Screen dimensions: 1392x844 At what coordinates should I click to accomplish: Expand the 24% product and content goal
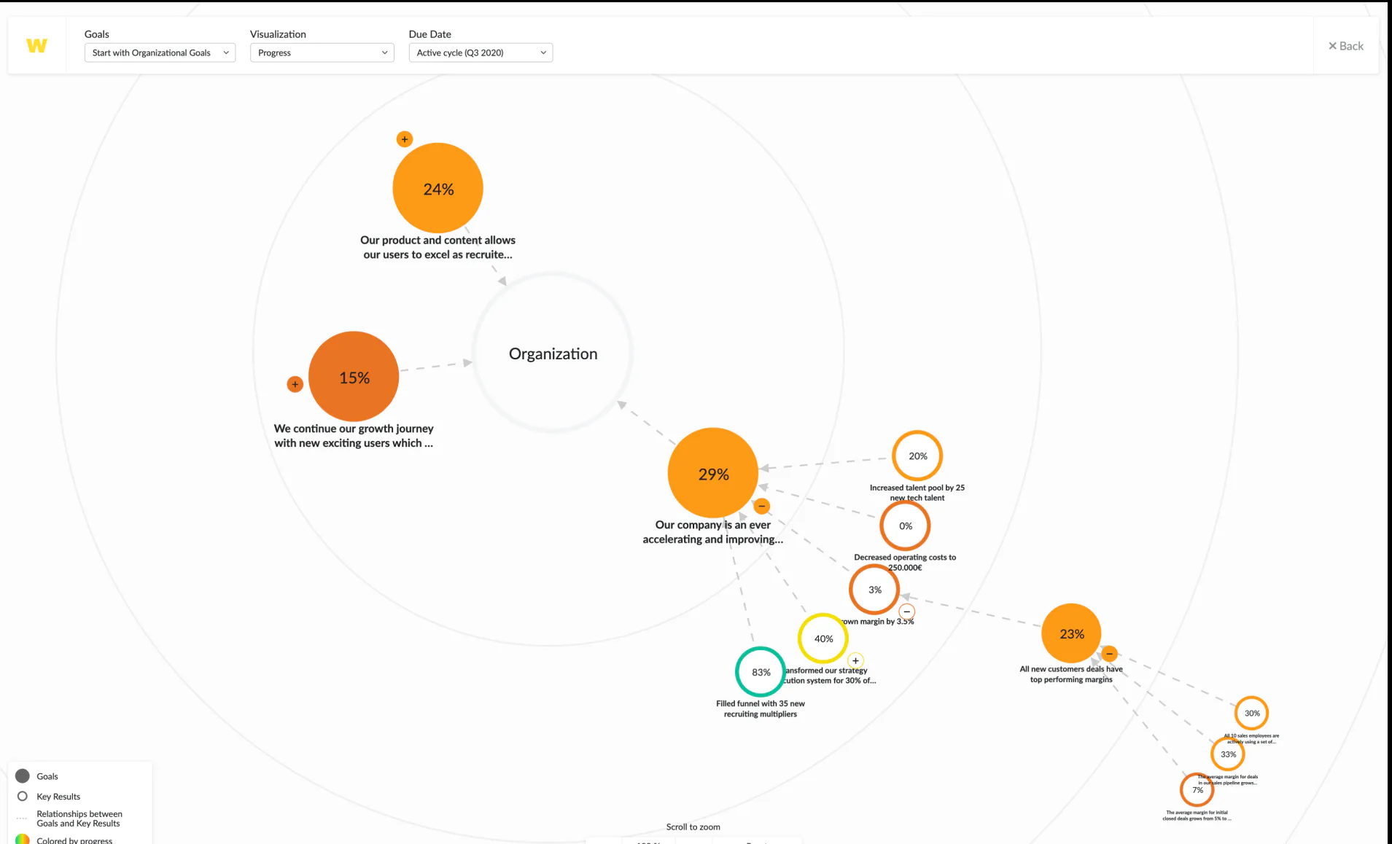point(405,139)
